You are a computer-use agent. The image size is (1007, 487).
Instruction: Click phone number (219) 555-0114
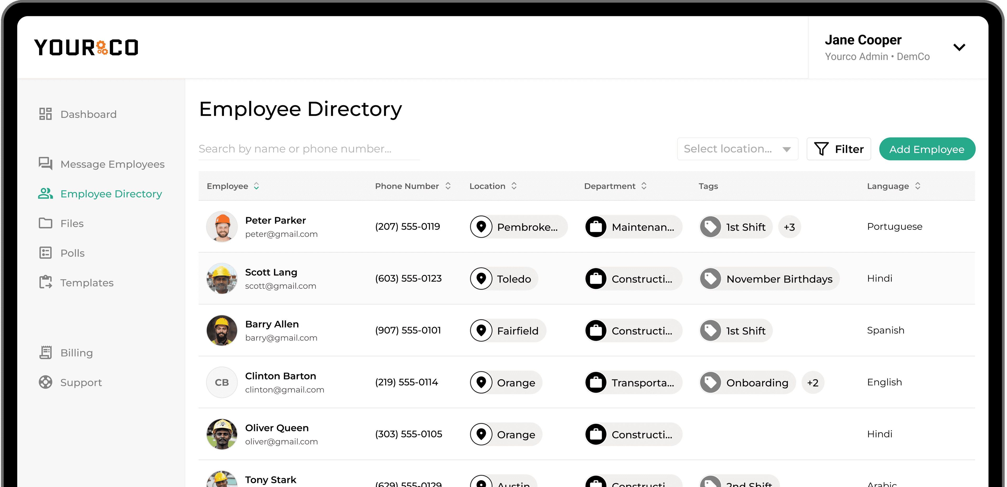tap(406, 382)
